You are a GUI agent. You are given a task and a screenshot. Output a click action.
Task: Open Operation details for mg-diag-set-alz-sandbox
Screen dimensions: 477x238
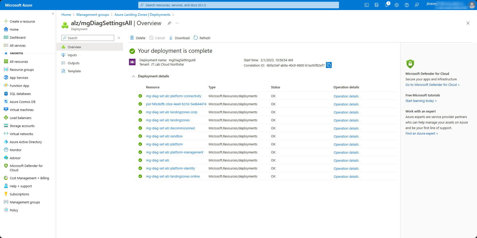pos(346,136)
